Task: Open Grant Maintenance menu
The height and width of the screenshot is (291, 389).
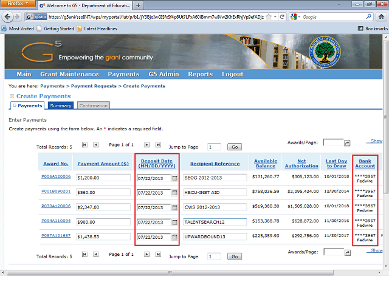Action: pyautogui.click(x=69, y=75)
